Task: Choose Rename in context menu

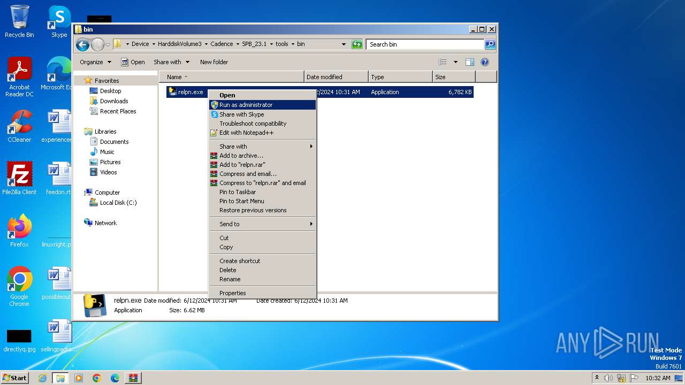Action: coord(262,279)
